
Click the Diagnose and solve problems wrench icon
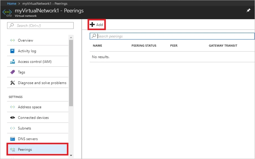(x=13, y=83)
